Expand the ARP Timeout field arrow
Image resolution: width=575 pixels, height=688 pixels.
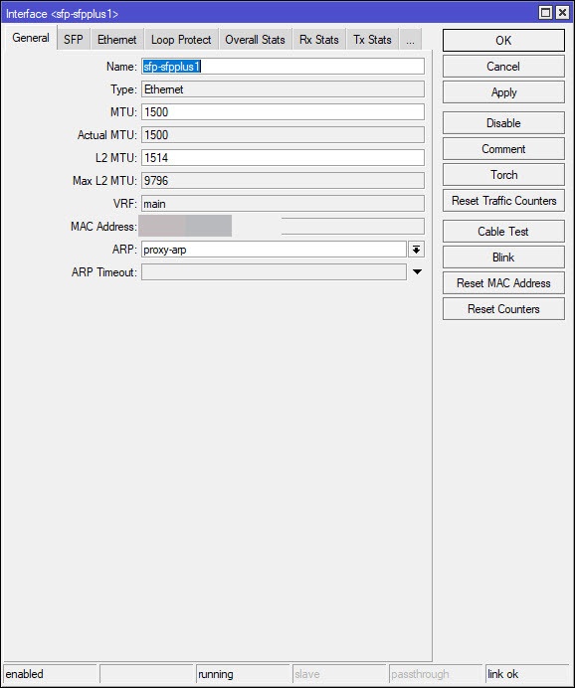pos(418,272)
